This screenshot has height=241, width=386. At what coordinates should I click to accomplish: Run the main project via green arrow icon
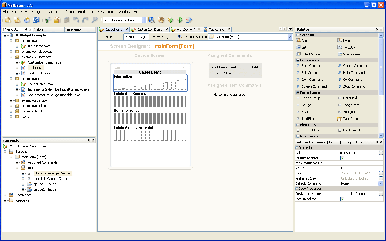[170, 20]
